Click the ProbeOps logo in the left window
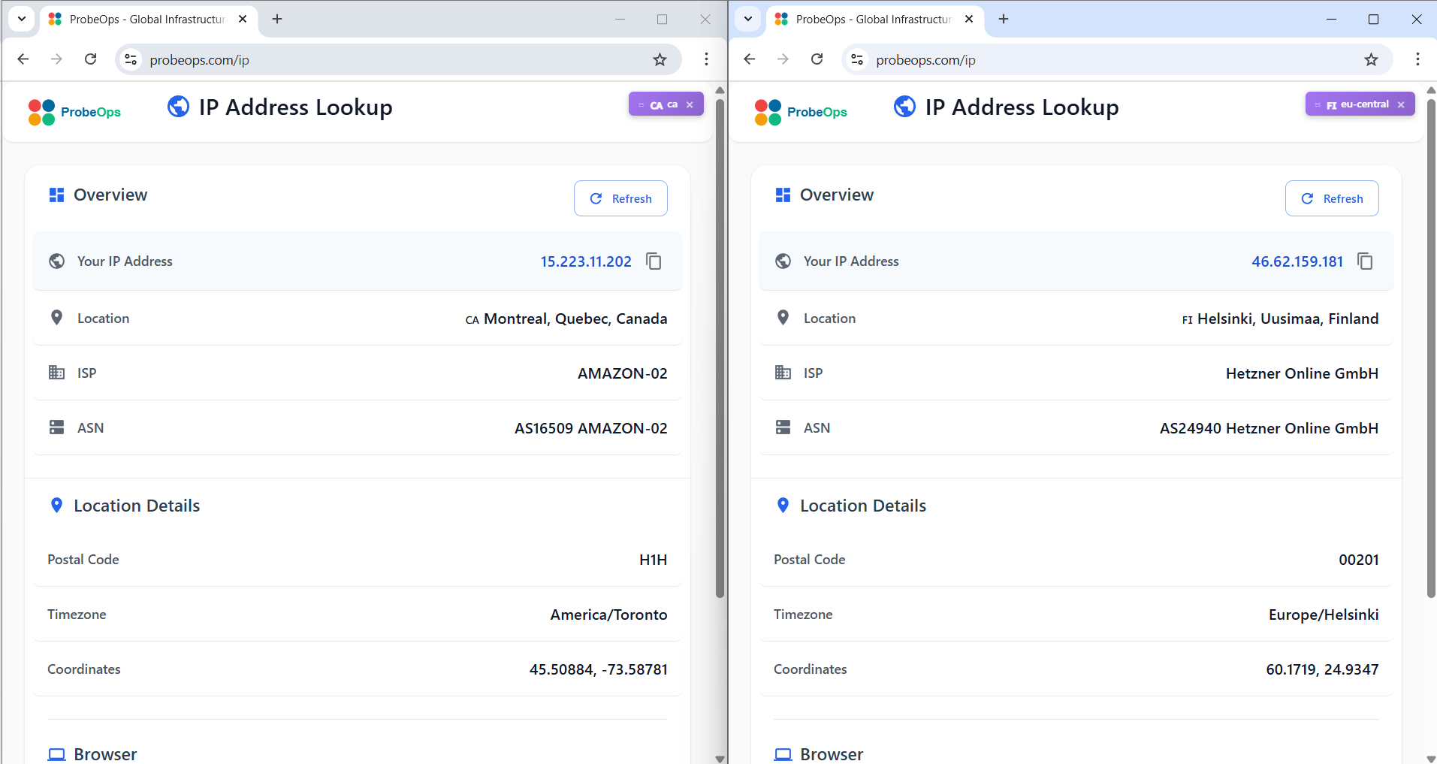1437x764 pixels. (x=74, y=111)
